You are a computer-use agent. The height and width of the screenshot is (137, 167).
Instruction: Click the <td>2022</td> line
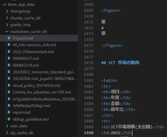[117, 133]
